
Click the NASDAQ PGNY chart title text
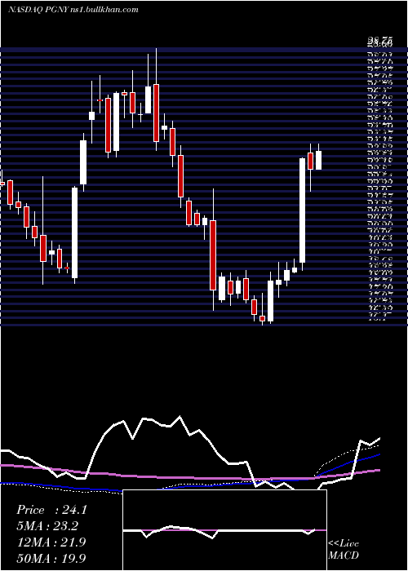73,10
